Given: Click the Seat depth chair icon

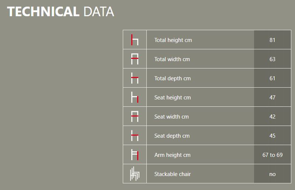Looking at the screenshot, I should click(x=135, y=136).
